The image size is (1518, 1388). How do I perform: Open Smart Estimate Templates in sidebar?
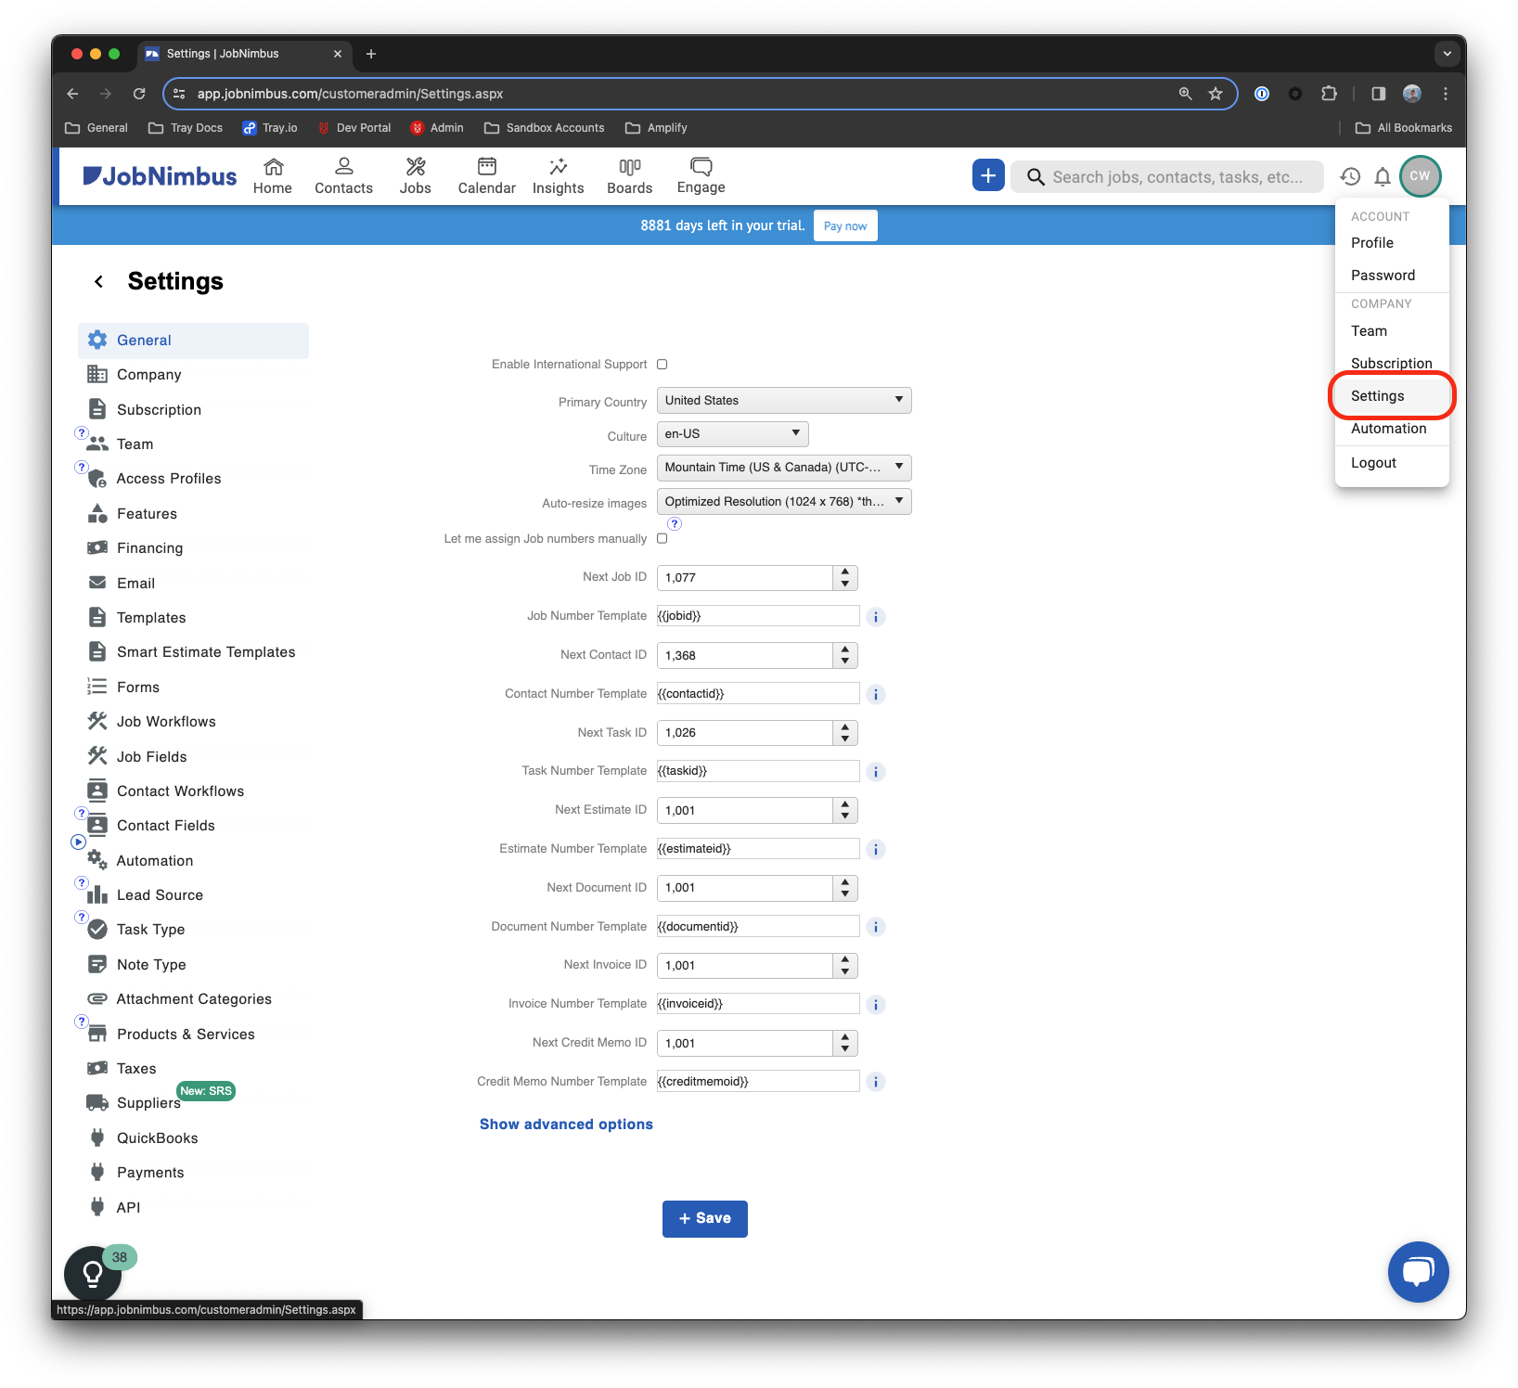click(193, 652)
